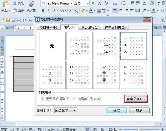Click the 确定 button
166x131 pixels.
(x=117, y=110)
